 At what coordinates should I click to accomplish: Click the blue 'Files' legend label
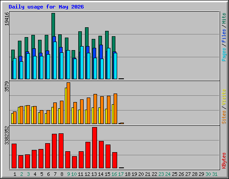click(x=224, y=36)
